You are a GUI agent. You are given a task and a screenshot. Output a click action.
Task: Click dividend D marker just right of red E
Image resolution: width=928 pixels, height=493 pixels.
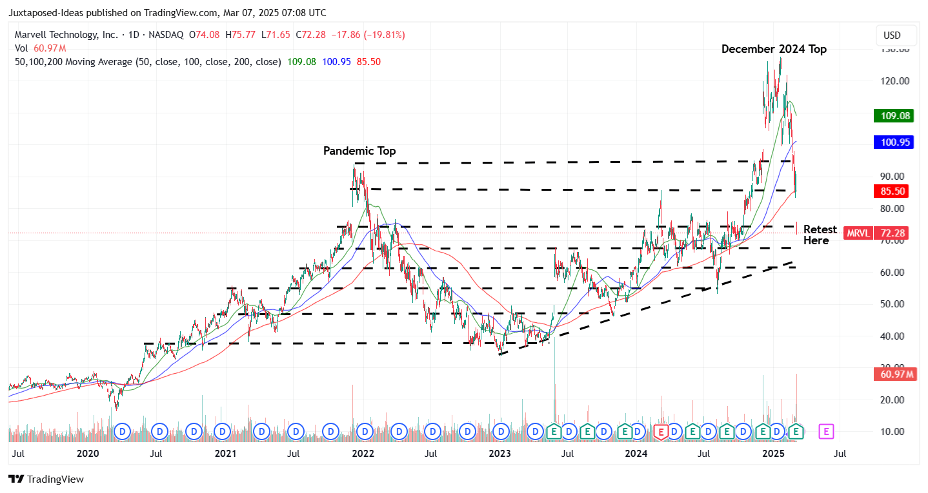pyautogui.click(x=675, y=430)
